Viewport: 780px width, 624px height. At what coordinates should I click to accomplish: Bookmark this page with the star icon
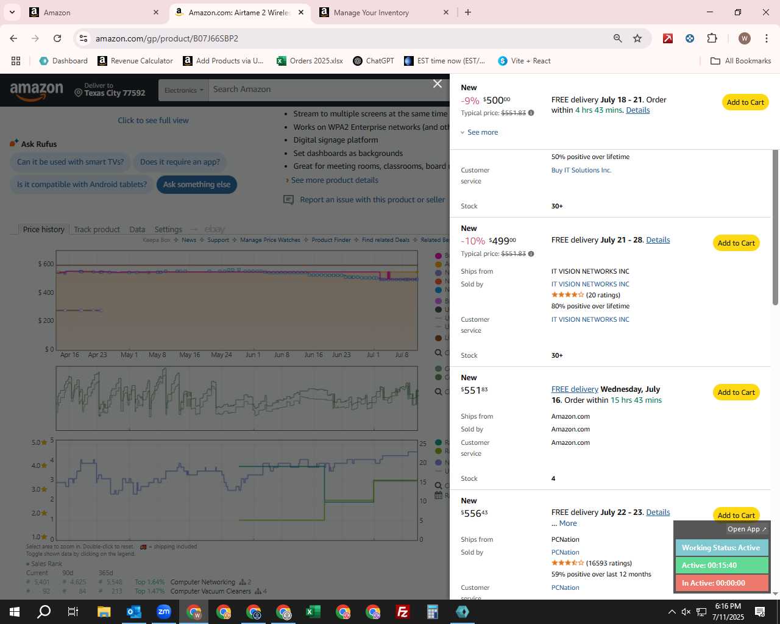tap(637, 38)
